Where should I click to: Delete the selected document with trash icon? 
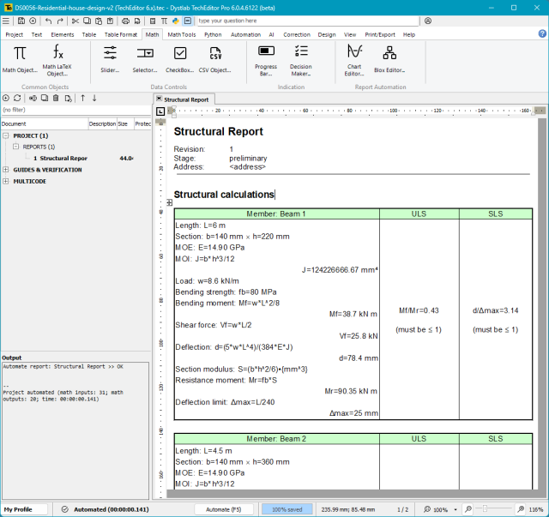coord(56,98)
